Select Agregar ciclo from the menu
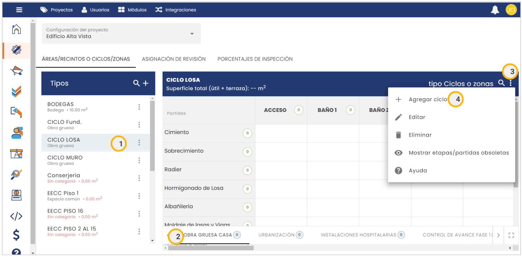 pyautogui.click(x=427, y=100)
